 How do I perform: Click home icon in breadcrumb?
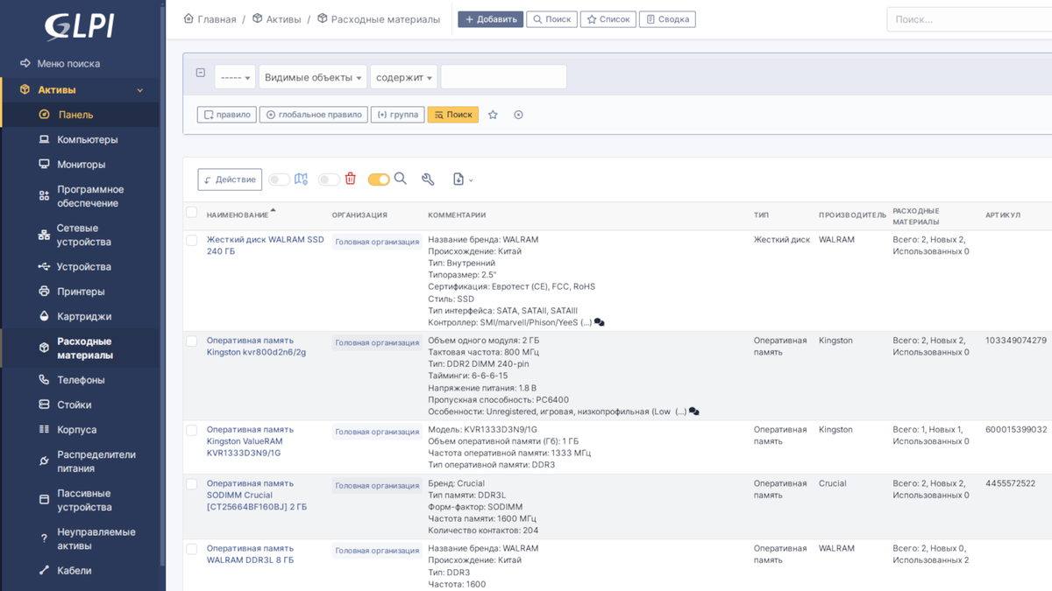(x=188, y=18)
